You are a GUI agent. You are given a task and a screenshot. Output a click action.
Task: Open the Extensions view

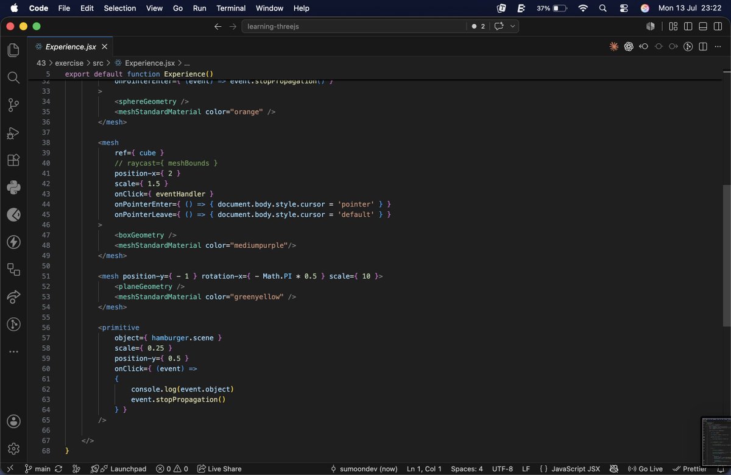(13, 160)
